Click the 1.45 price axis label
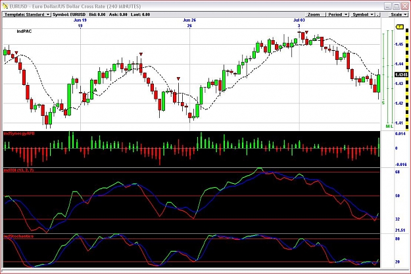The image size is (411, 274). click(399, 44)
